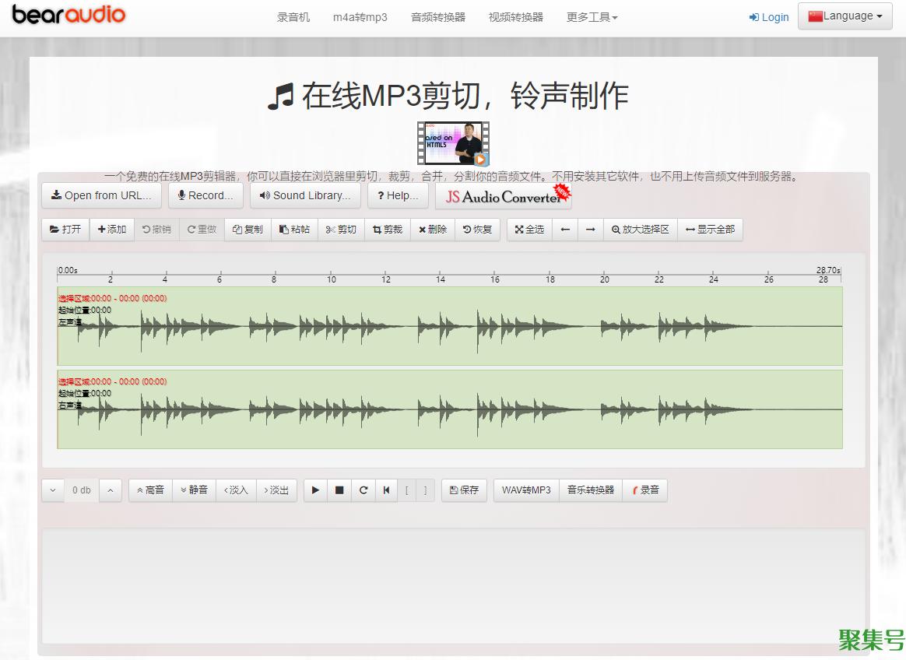906x660 pixels.
Task: Click the tutorial video thumbnail
Action: point(453,143)
